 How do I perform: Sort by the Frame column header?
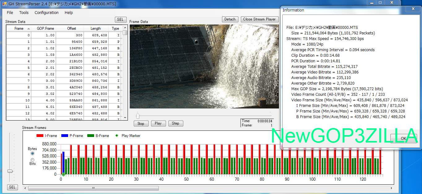(19, 29)
